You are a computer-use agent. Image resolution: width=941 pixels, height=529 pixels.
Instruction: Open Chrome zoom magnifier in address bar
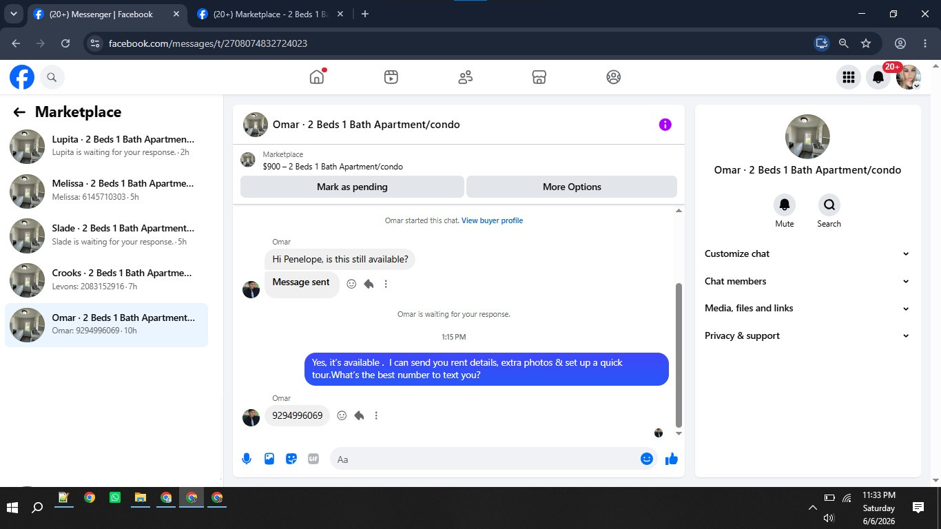[x=843, y=43]
